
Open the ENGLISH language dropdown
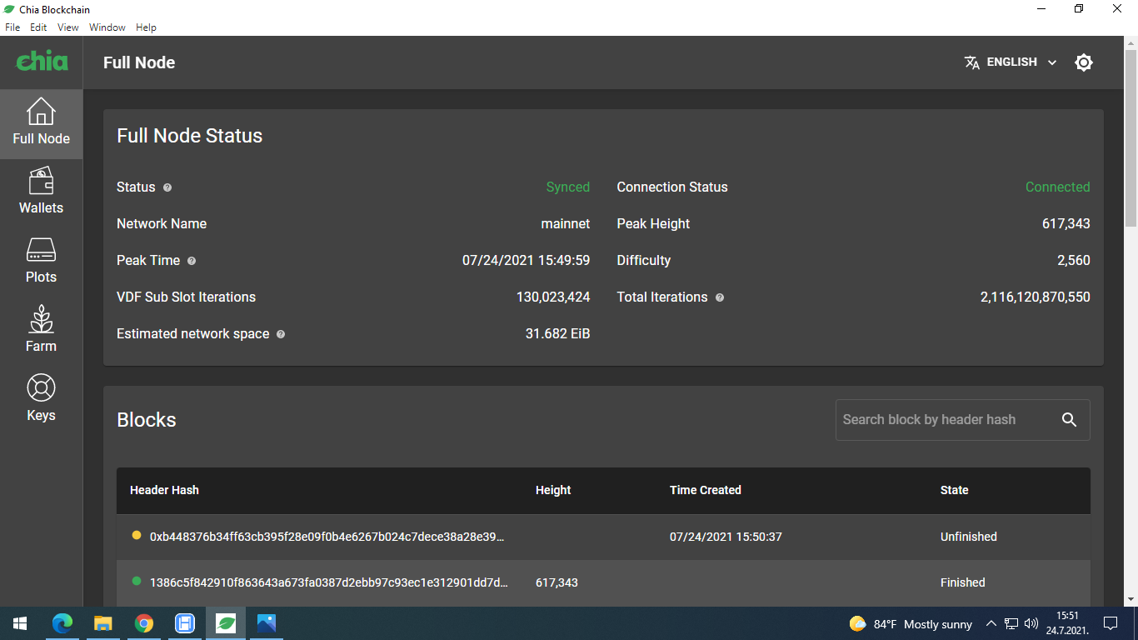coord(1011,62)
